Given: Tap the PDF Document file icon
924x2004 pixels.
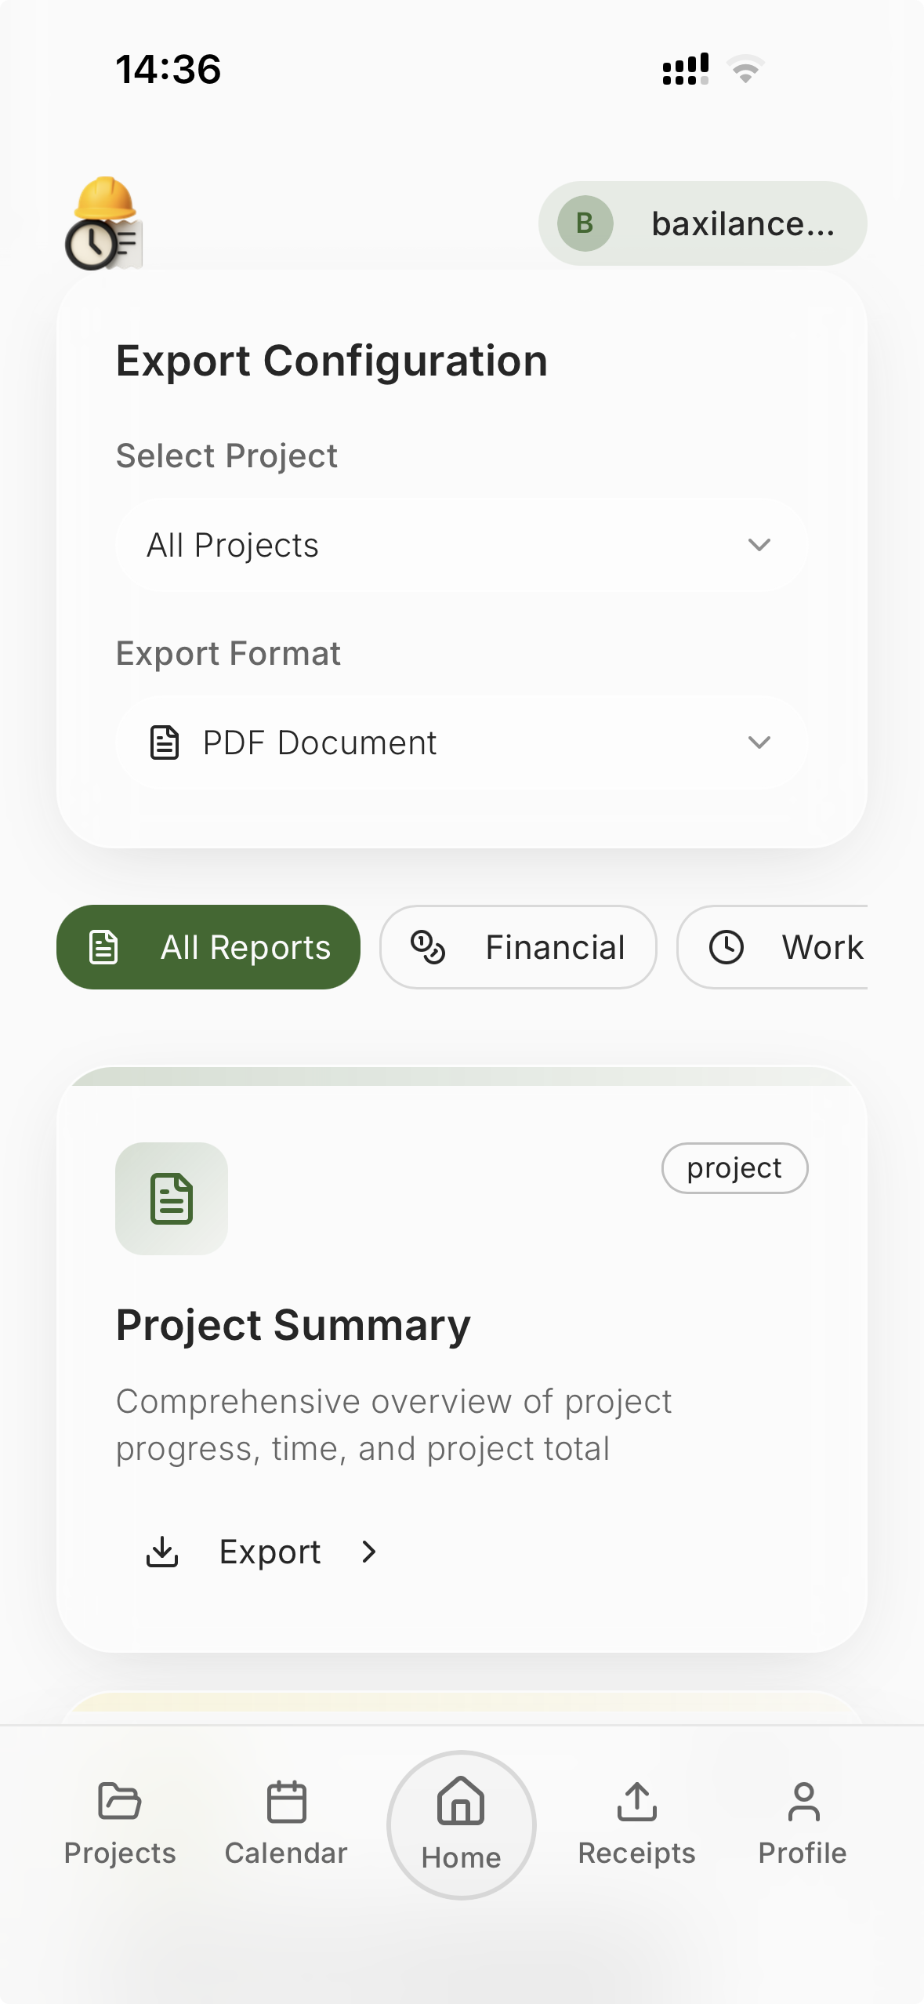Looking at the screenshot, I should pos(165,742).
